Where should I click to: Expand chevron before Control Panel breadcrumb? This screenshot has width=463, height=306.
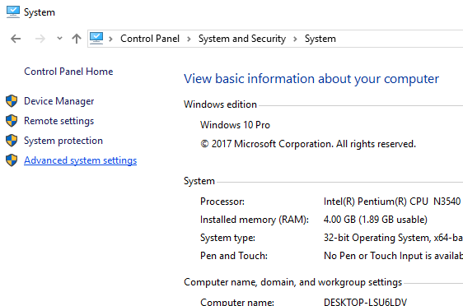(x=110, y=39)
